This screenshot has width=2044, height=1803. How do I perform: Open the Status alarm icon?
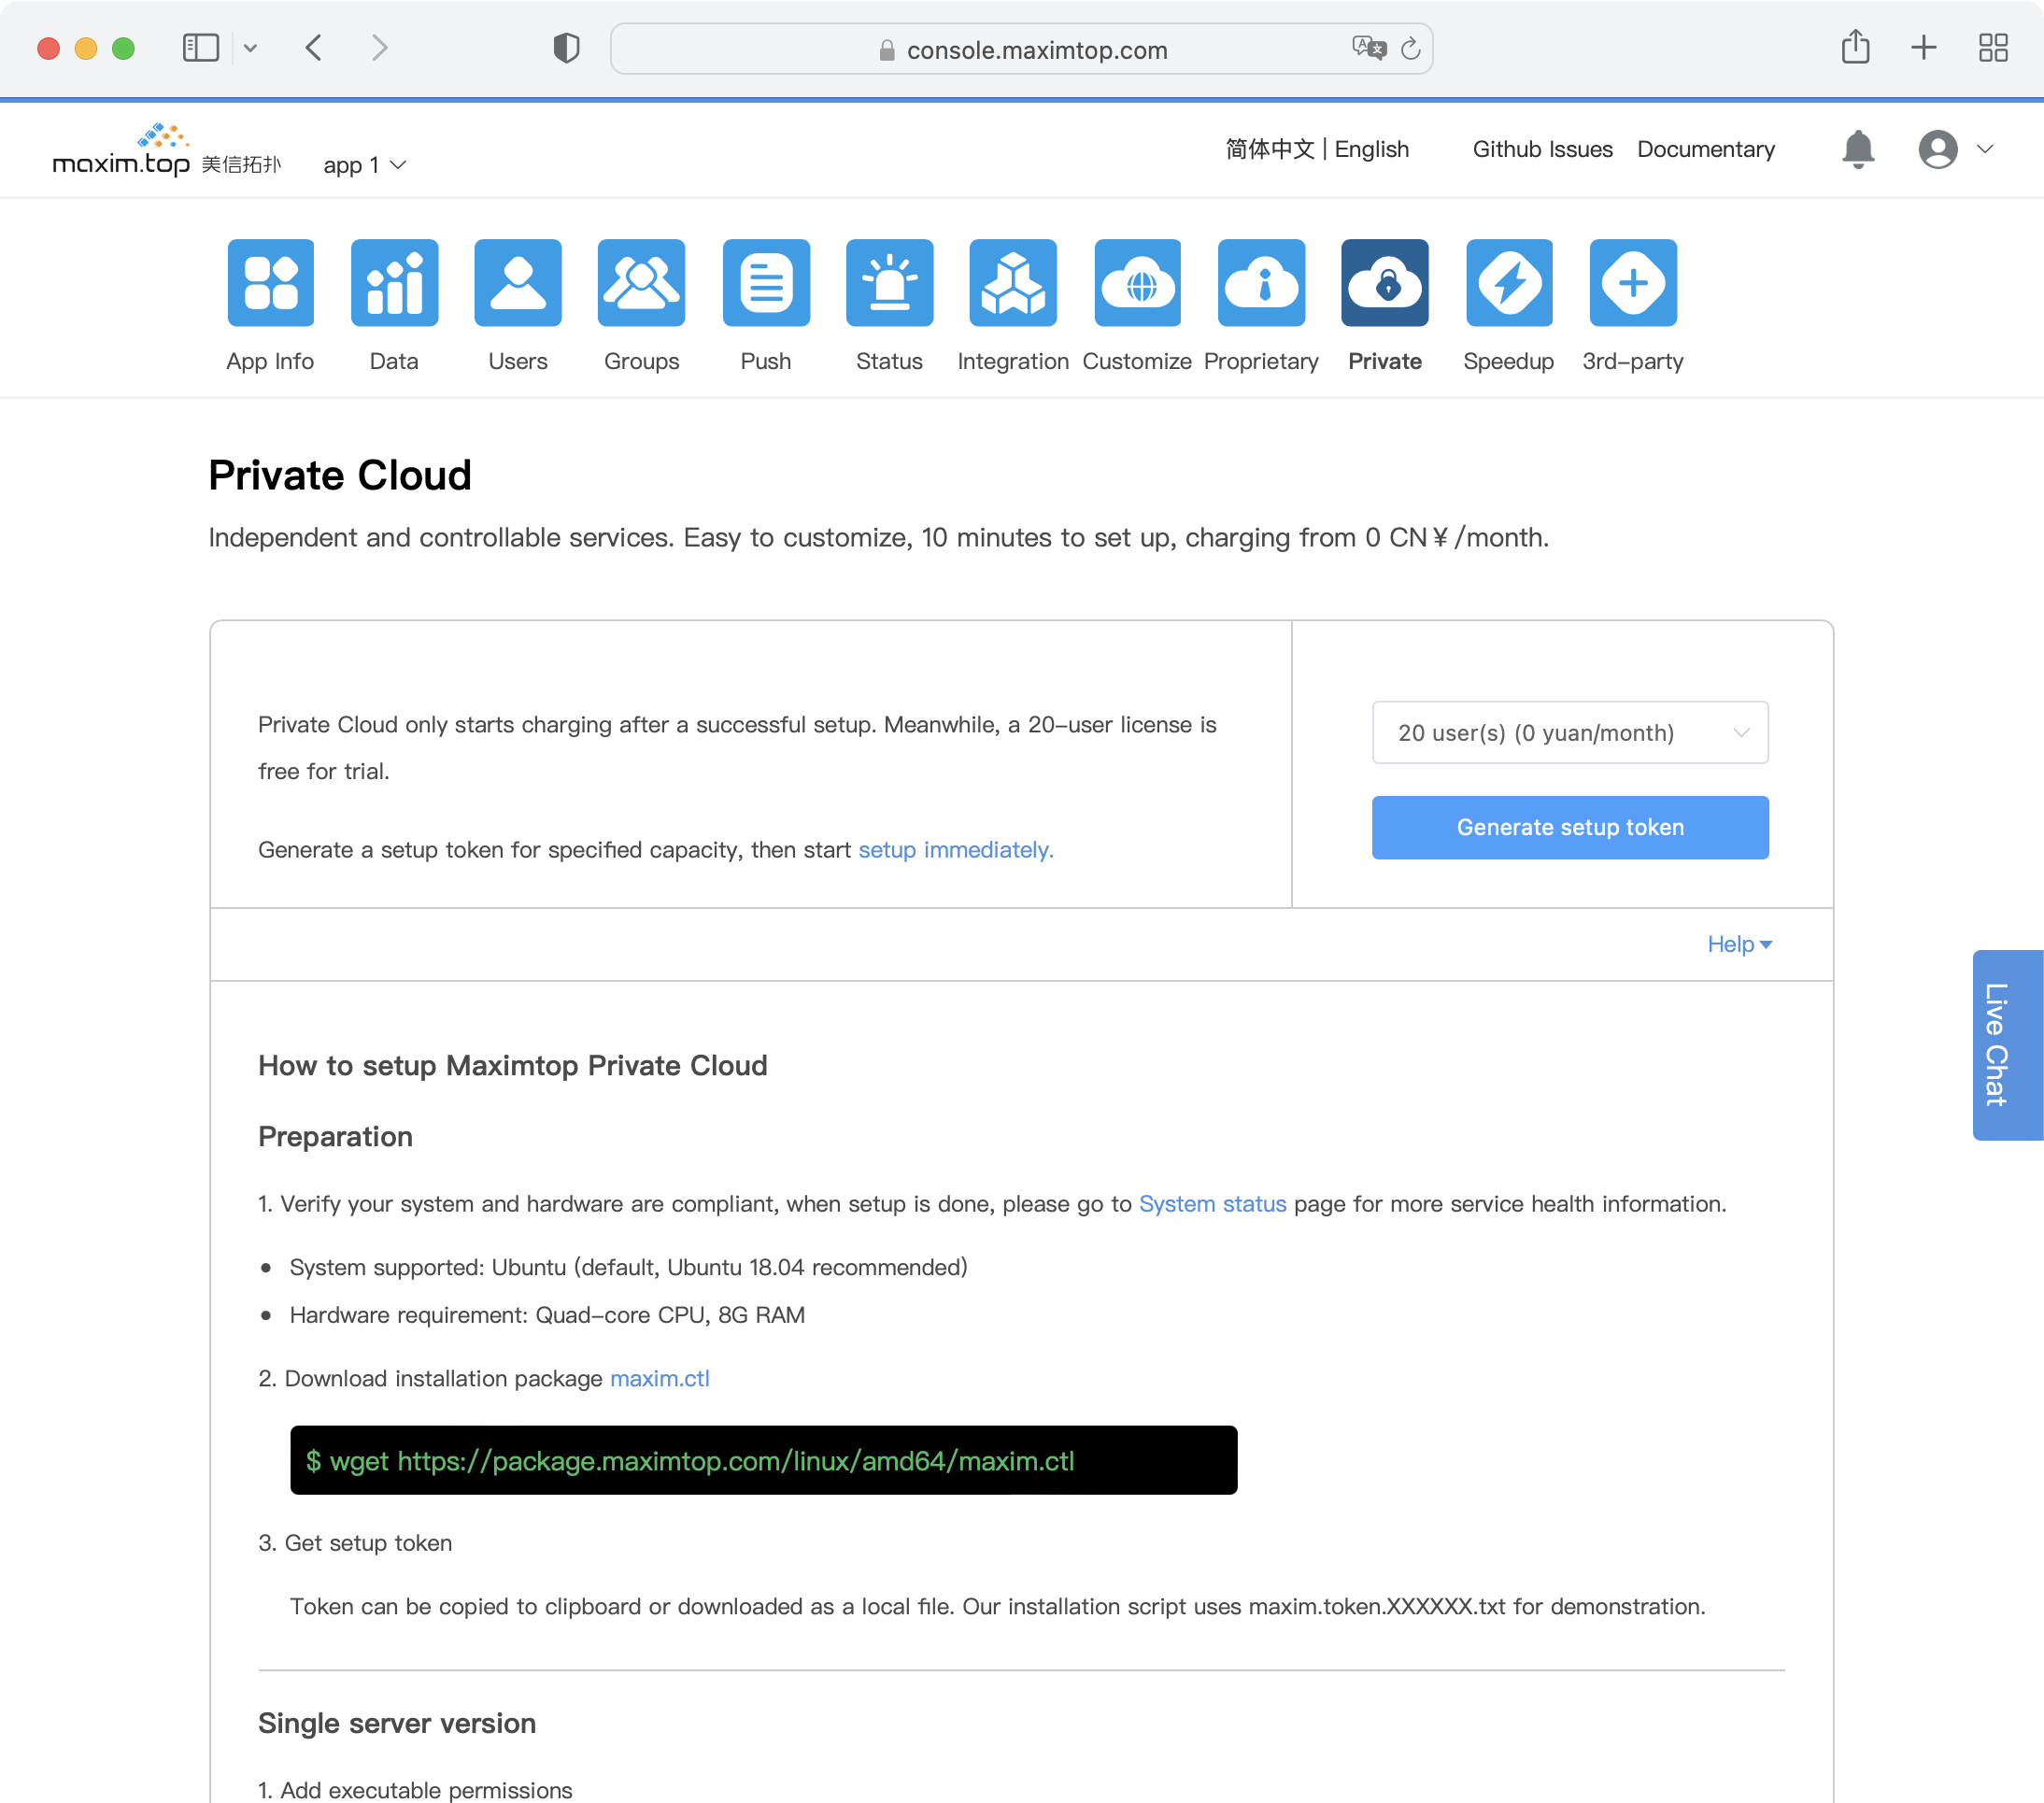click(x=889, y=282)
